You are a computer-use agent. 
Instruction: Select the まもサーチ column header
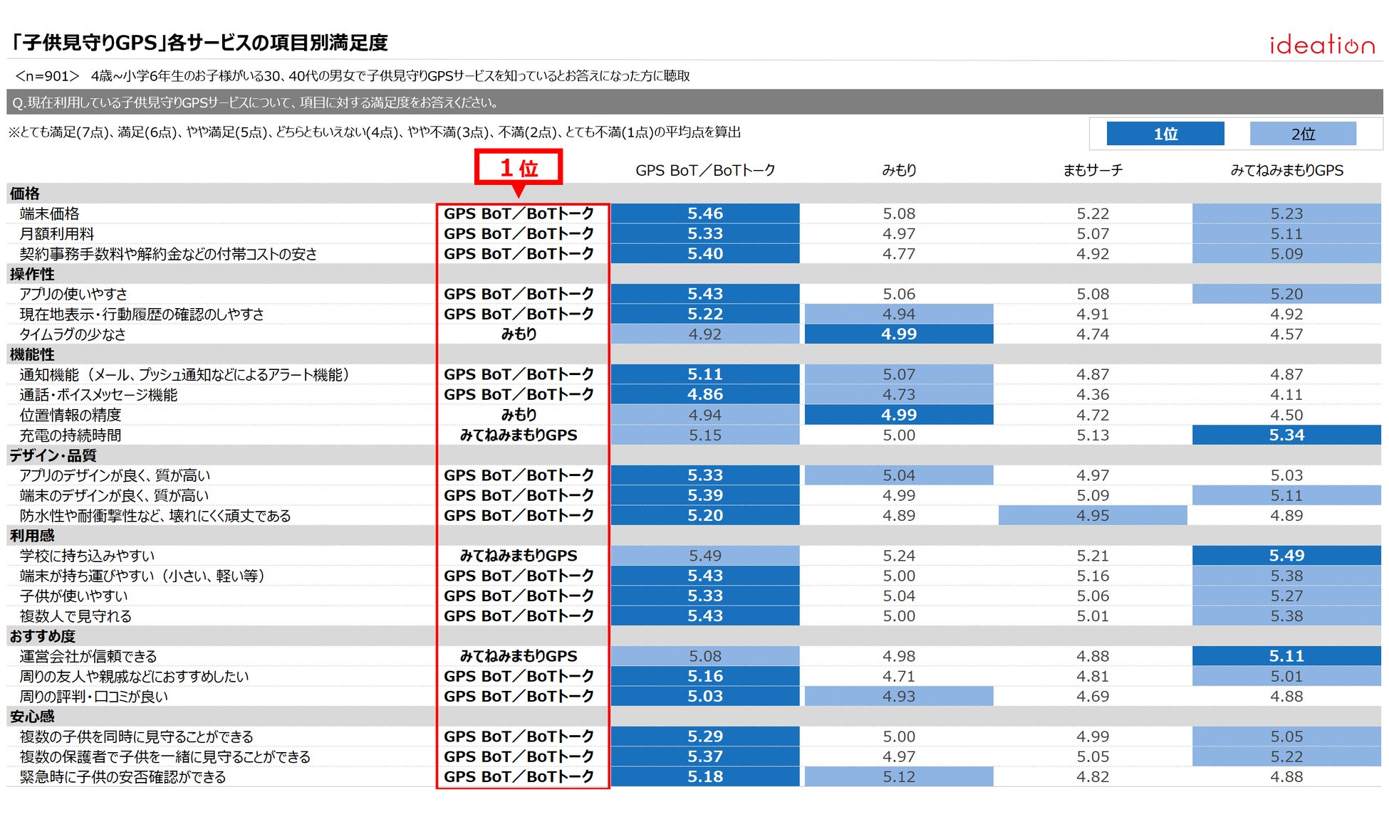click(x=1093, y=171)
